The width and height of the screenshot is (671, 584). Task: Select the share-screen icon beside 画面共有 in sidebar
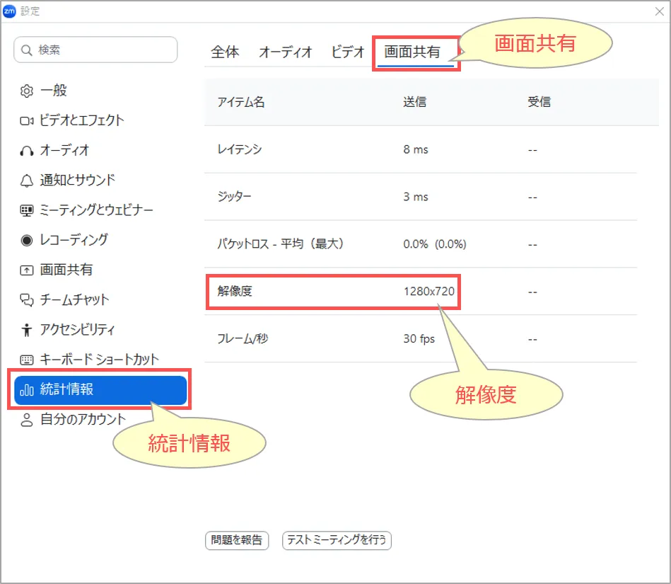click(x=27, y=270)
